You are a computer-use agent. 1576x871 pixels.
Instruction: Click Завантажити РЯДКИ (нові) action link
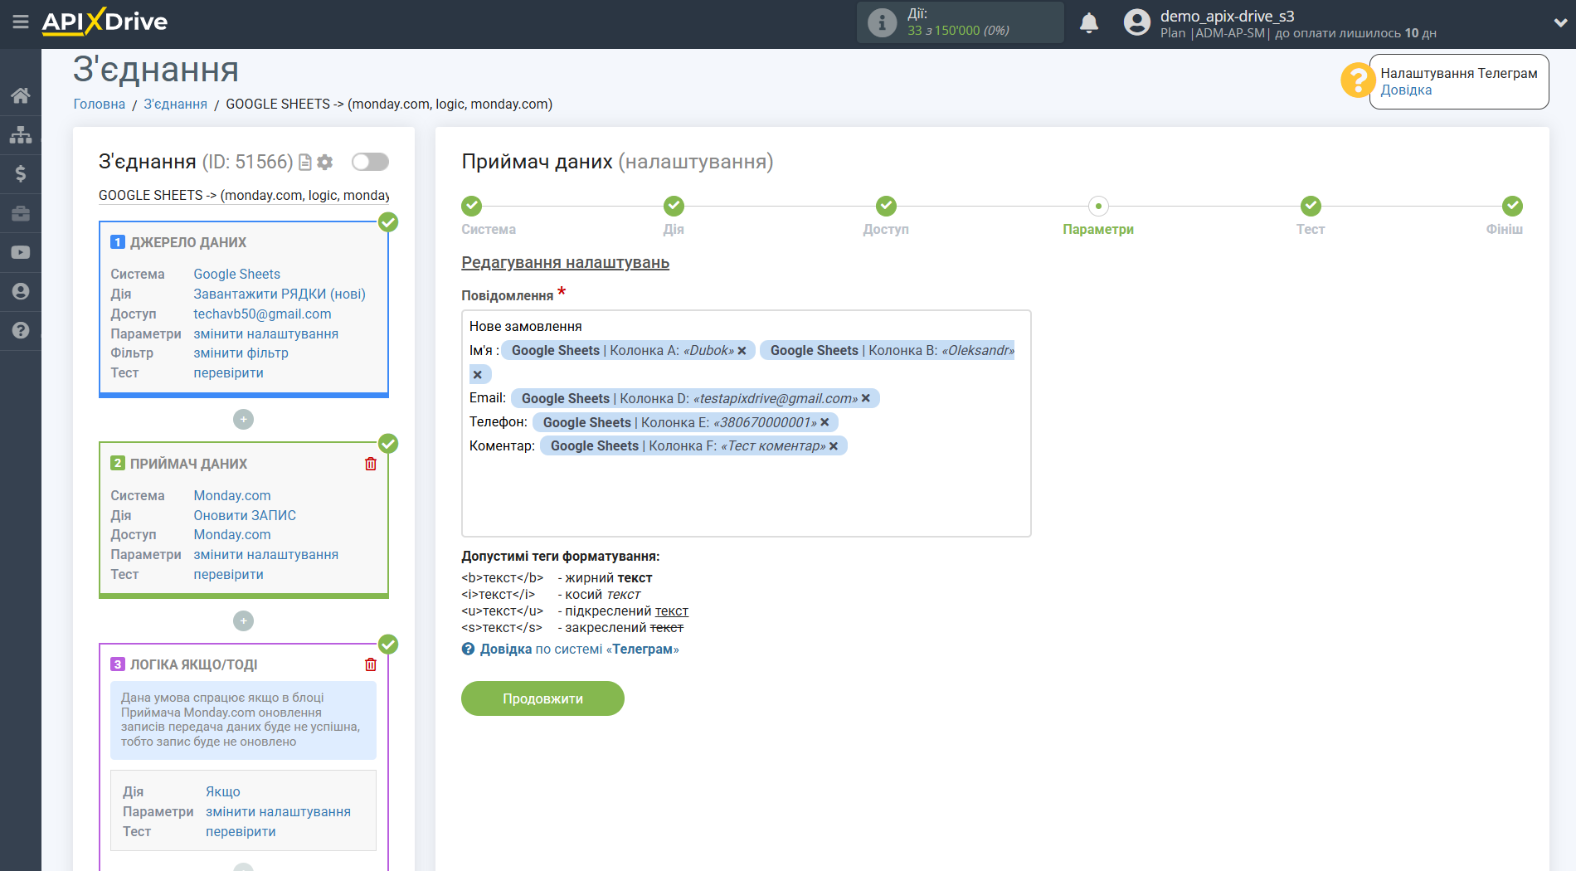280,294
